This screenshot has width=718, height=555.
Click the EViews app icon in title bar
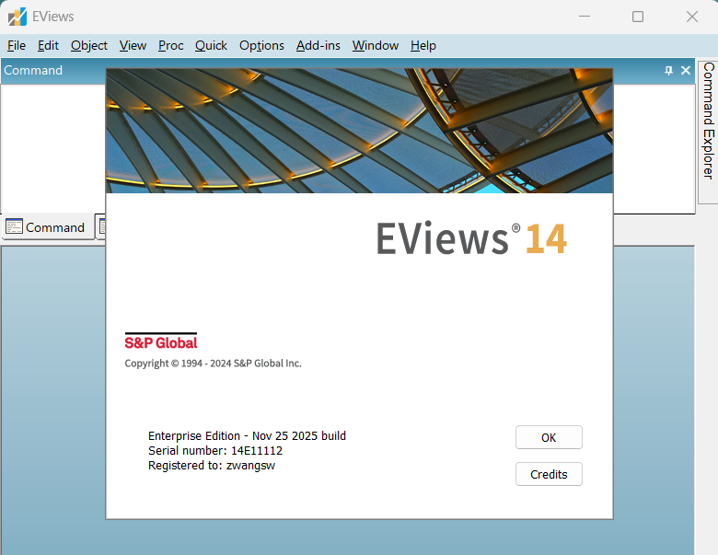(17, 17)
